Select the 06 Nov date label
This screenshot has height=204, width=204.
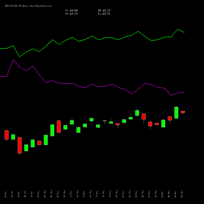coord(51,194)
